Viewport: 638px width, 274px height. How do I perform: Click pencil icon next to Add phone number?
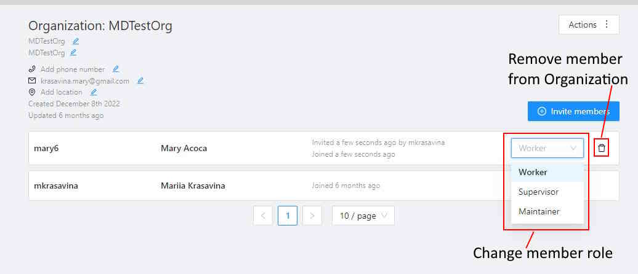point(116,69)
